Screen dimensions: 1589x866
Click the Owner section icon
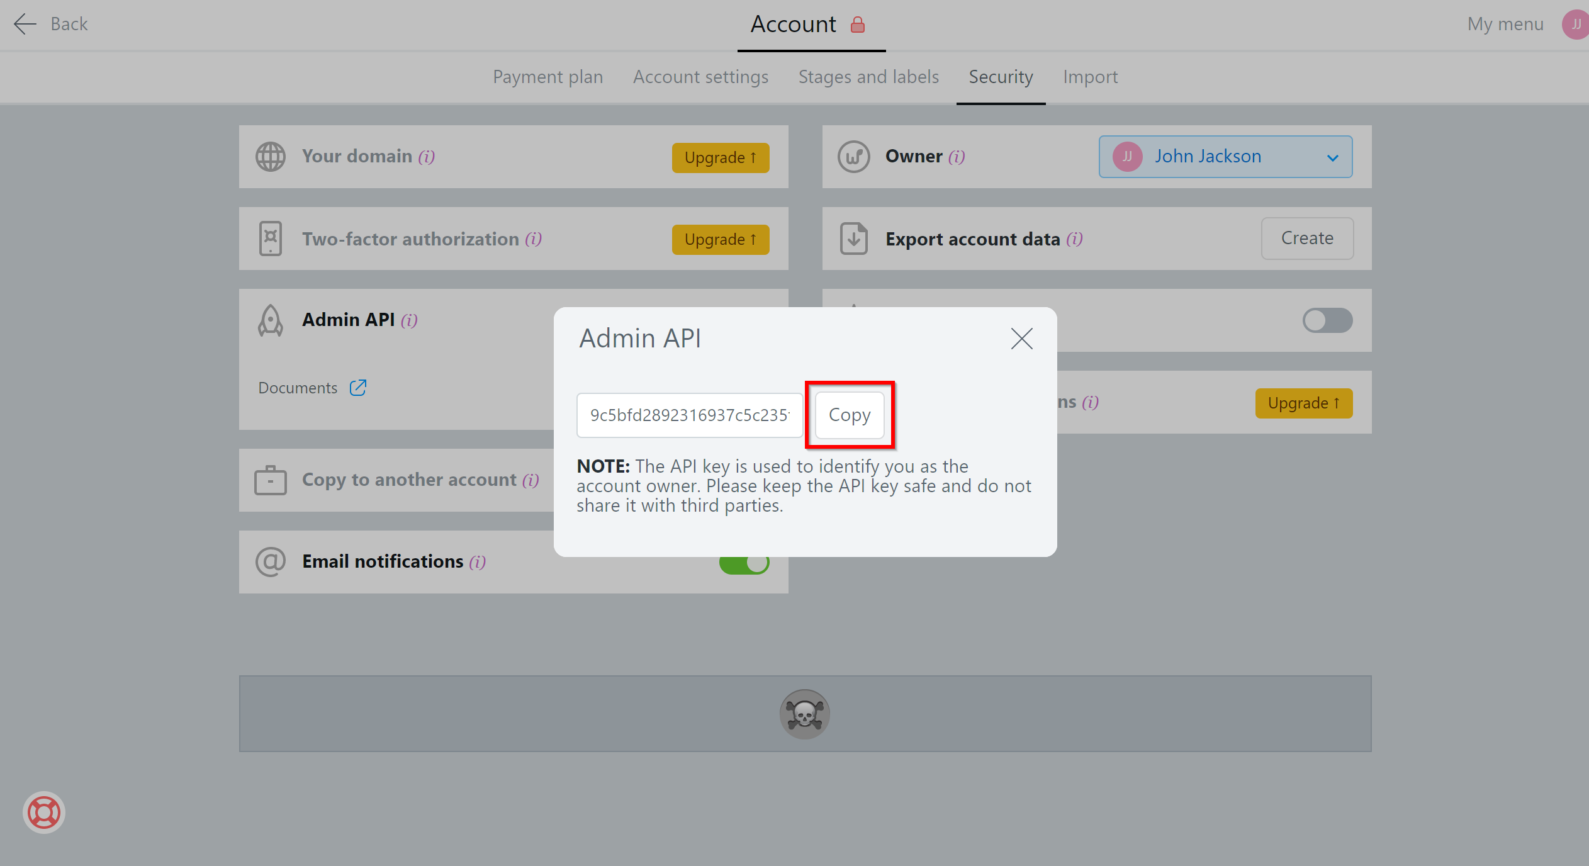click(x=854, y=157)
